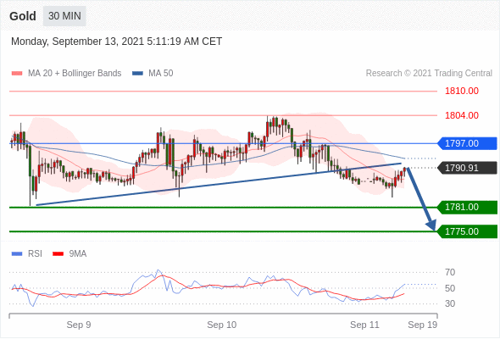Click the MA 20 + Bollinger Bands legend swatch
The width and height of the screenshot is (500, 339).
tap(17, 74)
